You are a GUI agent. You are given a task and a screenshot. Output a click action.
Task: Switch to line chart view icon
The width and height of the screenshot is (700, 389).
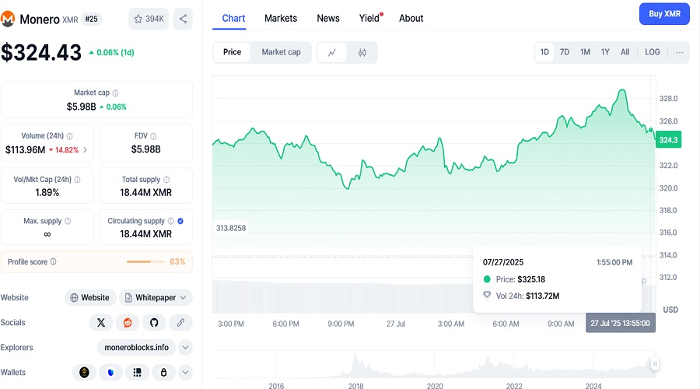click(331, 52)
